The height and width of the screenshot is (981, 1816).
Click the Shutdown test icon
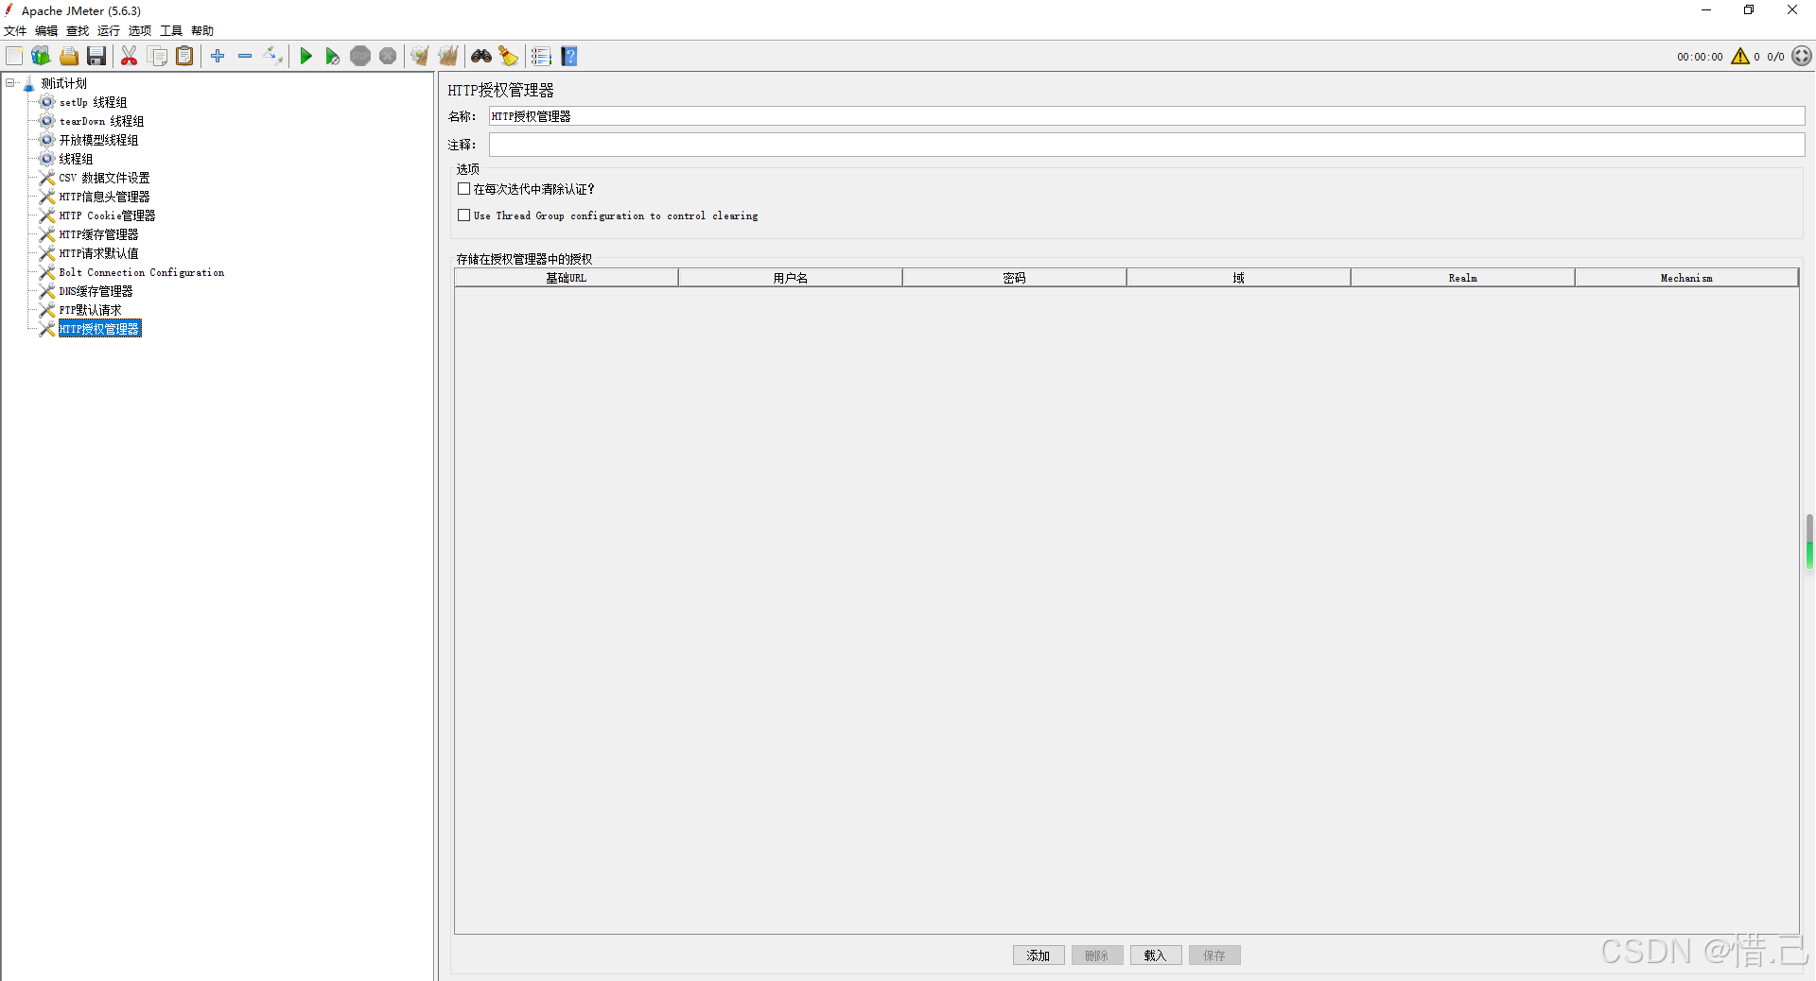pos(388,57)
